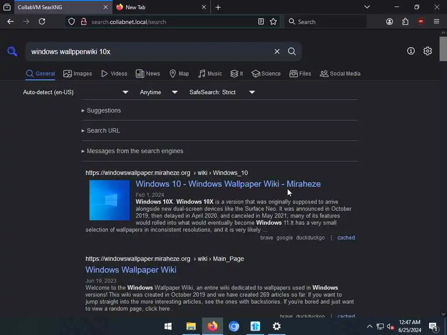The width and height of the screenshot is (447, 335).
Task: Switch to the CollabVM SearXNG tab
Action: pyautogui.click(x=63, y=7)
